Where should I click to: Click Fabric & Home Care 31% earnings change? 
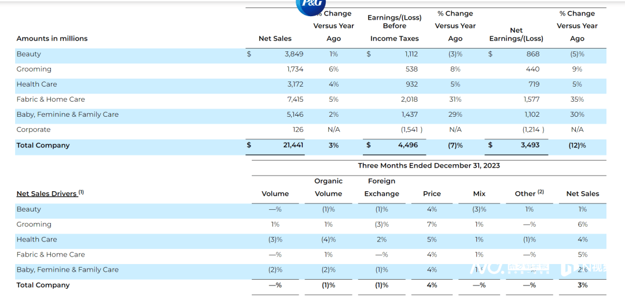(x=455, y=99)
